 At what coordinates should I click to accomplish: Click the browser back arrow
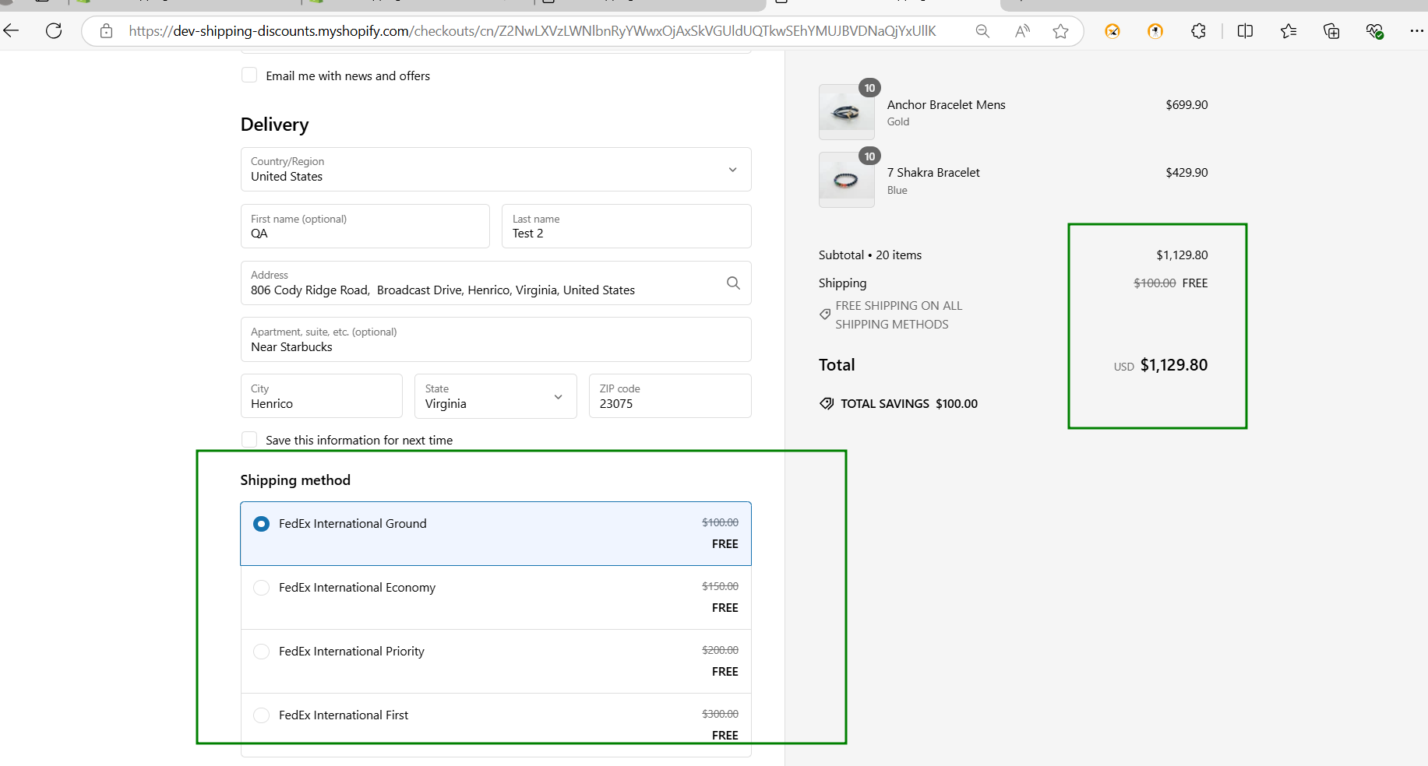(x=12, y=31)
